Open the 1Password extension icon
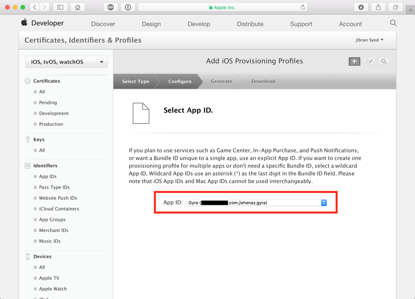The image size is (415, 299). pos(128,7)
